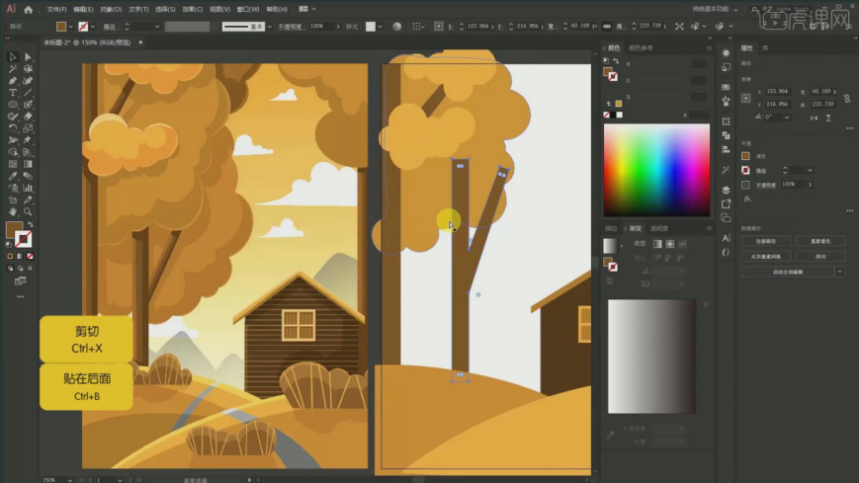859x483 pixels.
Task: Pick the Type tool
Action: point(13,93)
